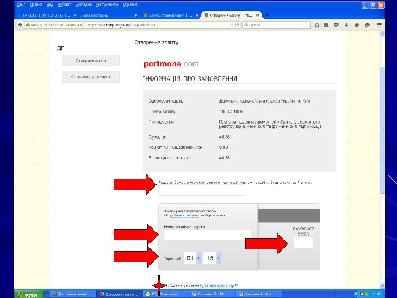Click the CVV2/CVC2 code input field
The height and width of the screenshot is (298, 397).
pos(304,243)
